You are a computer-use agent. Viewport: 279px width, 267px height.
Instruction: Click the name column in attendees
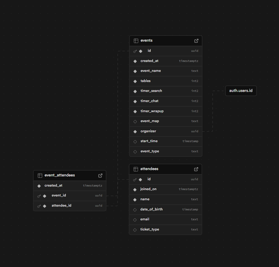click(145, 199)
